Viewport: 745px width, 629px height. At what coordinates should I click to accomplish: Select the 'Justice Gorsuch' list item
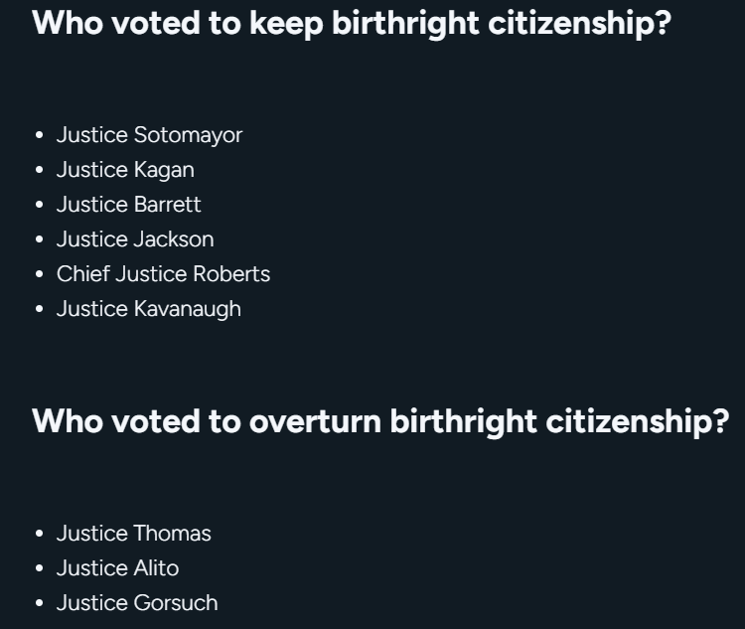click(x=137, y=603)
